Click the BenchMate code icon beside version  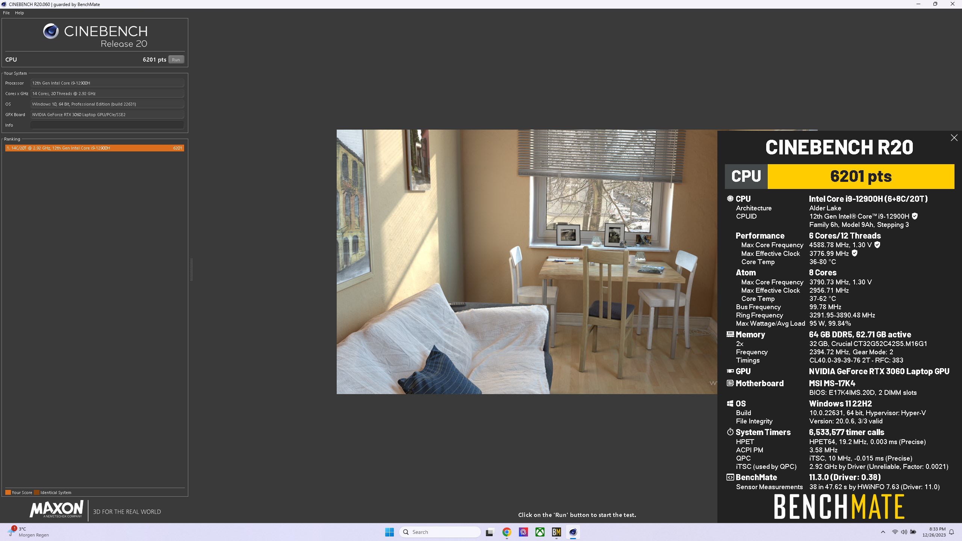730,477
